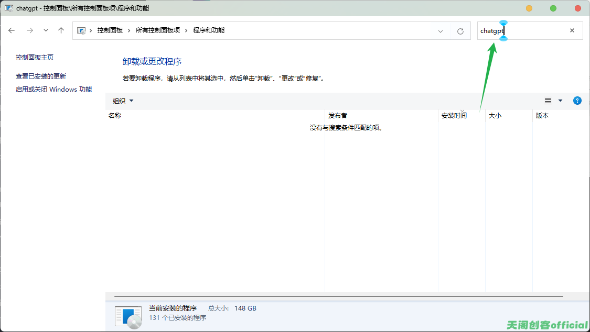
Task: Sort programs by the 名称 column header
Action: tap(115, 115)
